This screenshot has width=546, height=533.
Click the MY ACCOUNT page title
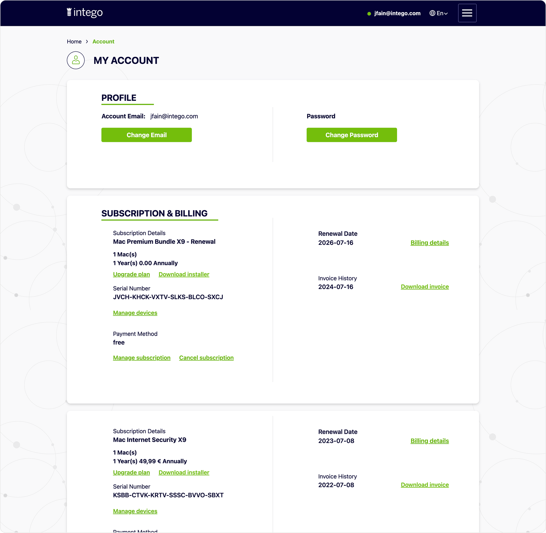(126, 61)
